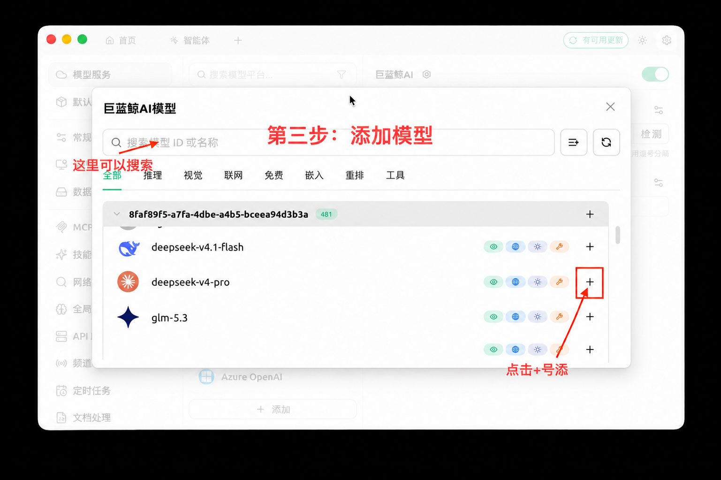
Task: Focus the model ID search field
Action: click(x=328, y=142)
